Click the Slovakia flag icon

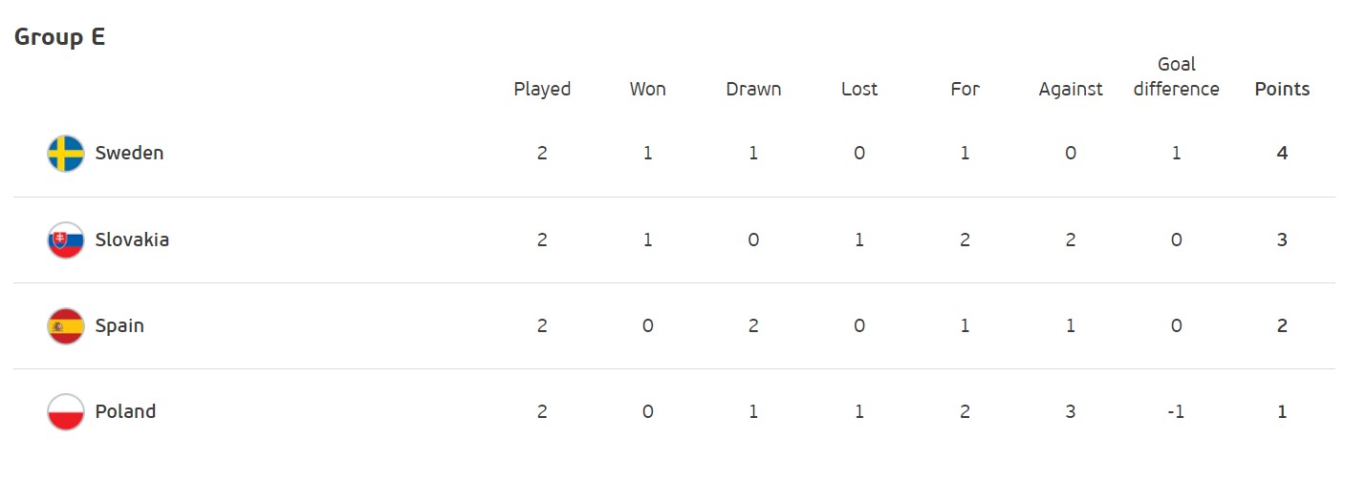click(x=66, y=240)
